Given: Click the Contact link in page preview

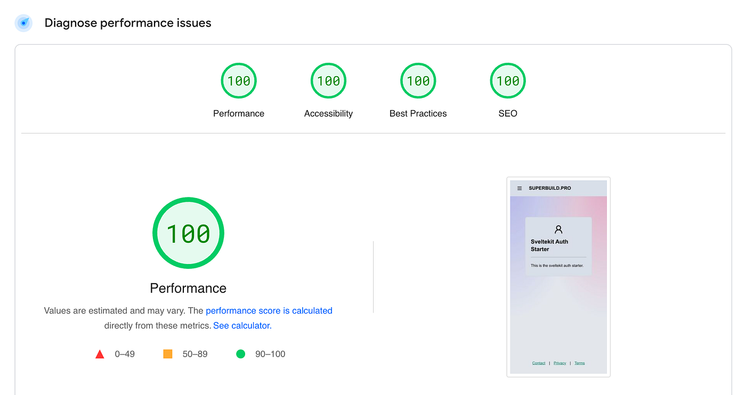Looking at the screenshot, I should [539, 363].
